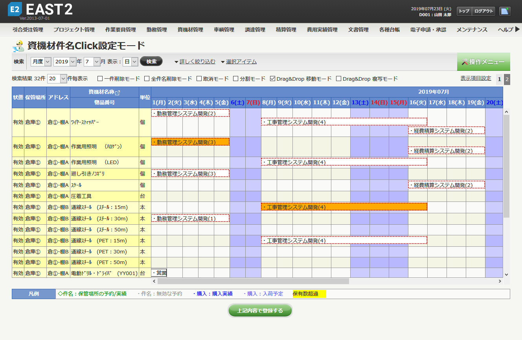
Task: Open the 2019 year dropdown
Action: [65, 62]
